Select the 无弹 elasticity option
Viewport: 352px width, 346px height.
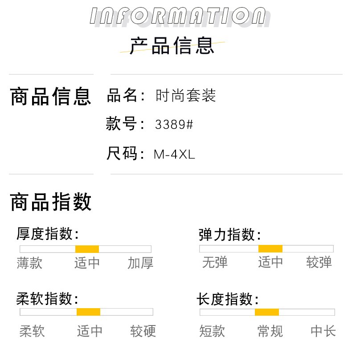tap(215, 262)
